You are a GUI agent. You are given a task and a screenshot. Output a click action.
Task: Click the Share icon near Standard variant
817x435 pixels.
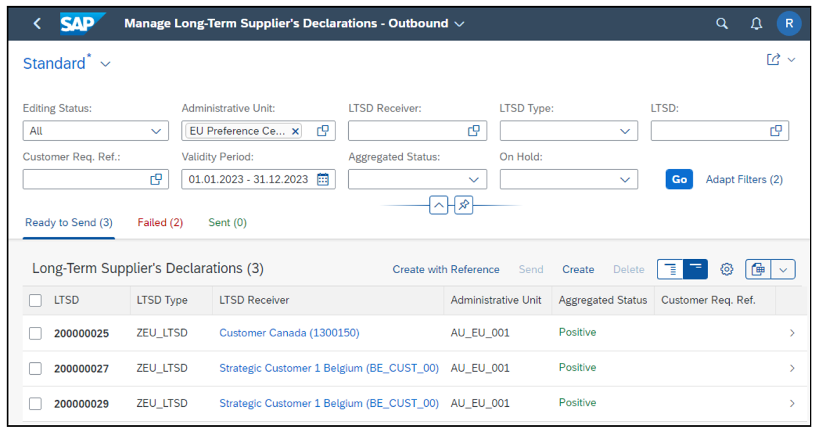coord(774,59)
